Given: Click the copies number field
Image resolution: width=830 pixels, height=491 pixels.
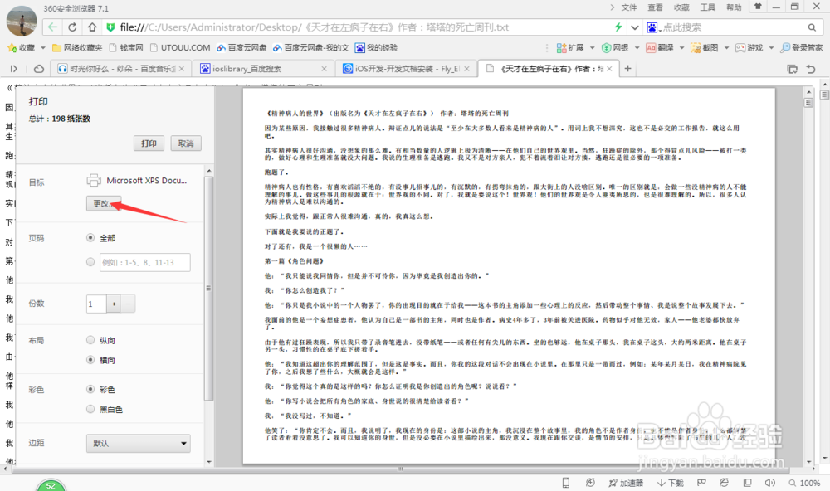Looking at the screenshot, I should tap(96, 304).
